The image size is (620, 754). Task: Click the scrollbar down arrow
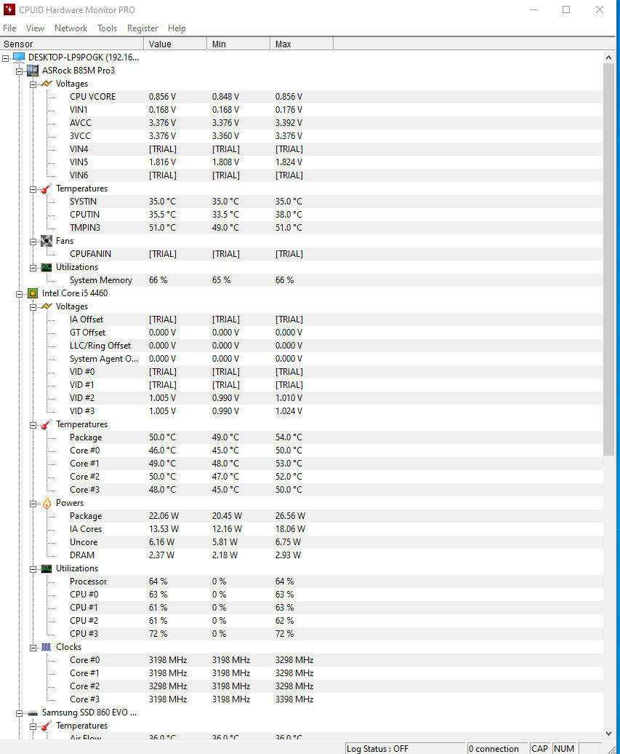click(x=608, y=734)
